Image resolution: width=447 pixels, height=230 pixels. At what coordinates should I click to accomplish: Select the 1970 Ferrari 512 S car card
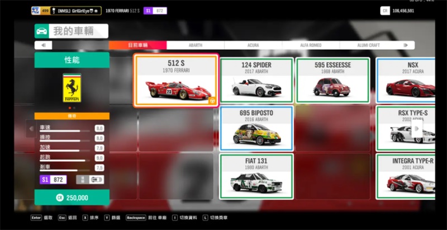tap(176, 81)
